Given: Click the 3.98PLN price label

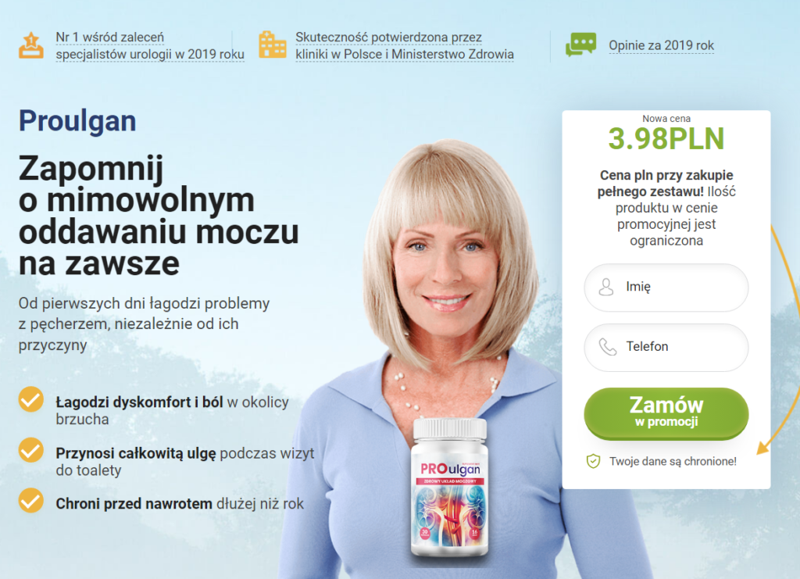Looking at the screenshot, I should (x=666, y=139).
